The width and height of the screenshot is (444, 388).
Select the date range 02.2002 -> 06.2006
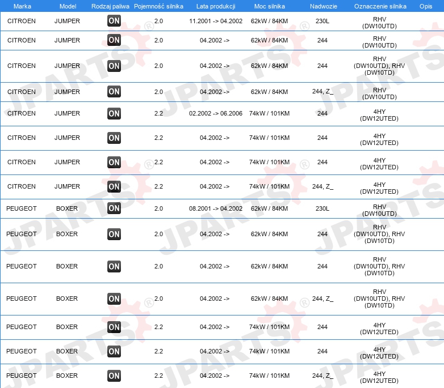216,113
